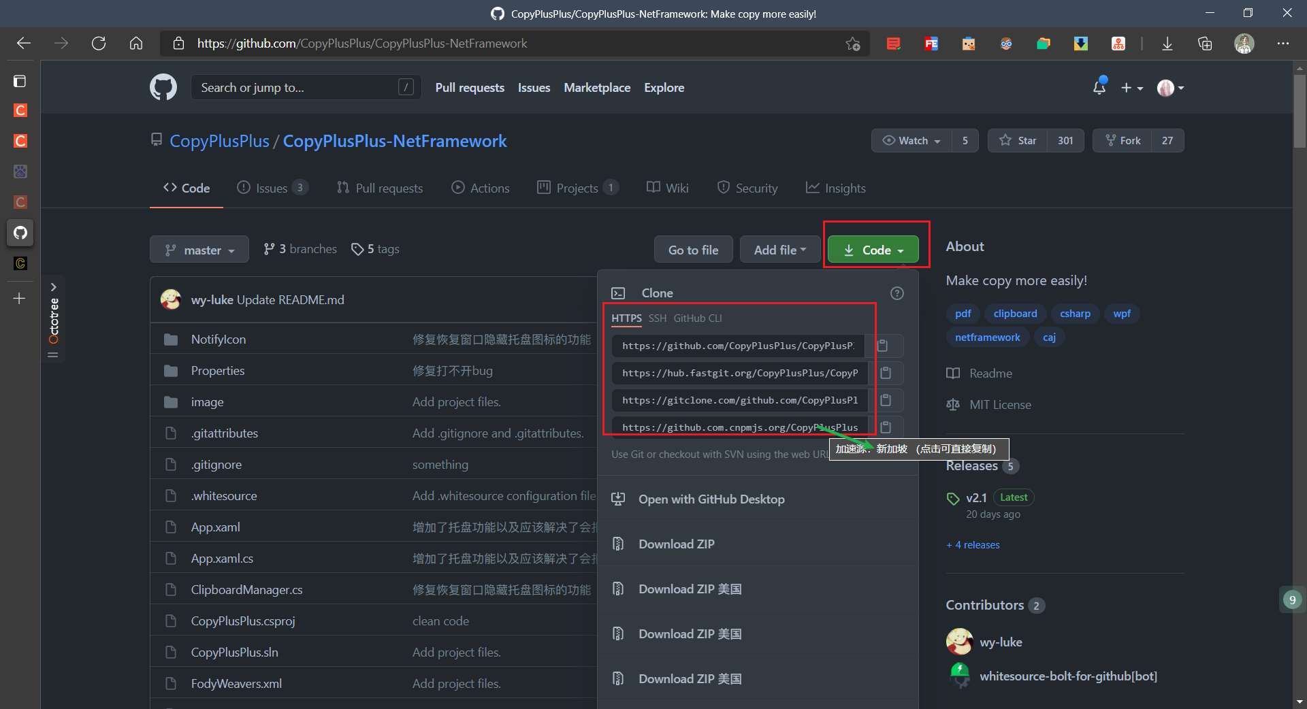The height and width of the screenshot is (709, 1307).
Task: Click the Go to file button
Action: click(693, 250)
